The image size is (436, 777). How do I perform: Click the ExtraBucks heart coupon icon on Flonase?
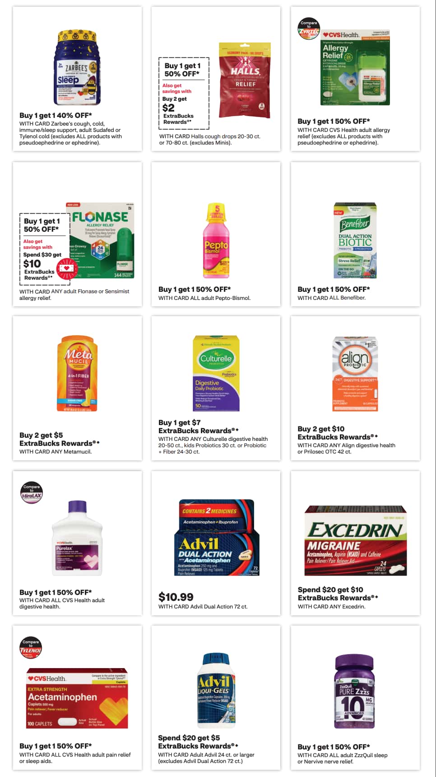pos(66,268)
